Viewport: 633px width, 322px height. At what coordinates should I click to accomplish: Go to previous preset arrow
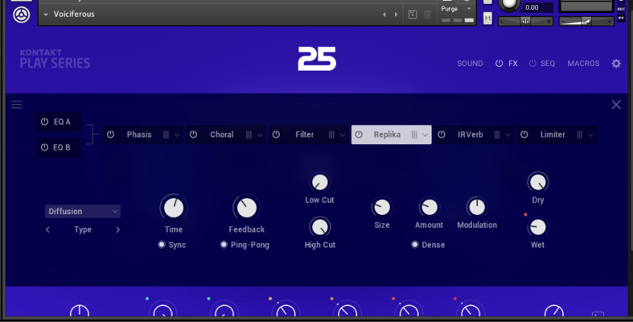(384, 14)
